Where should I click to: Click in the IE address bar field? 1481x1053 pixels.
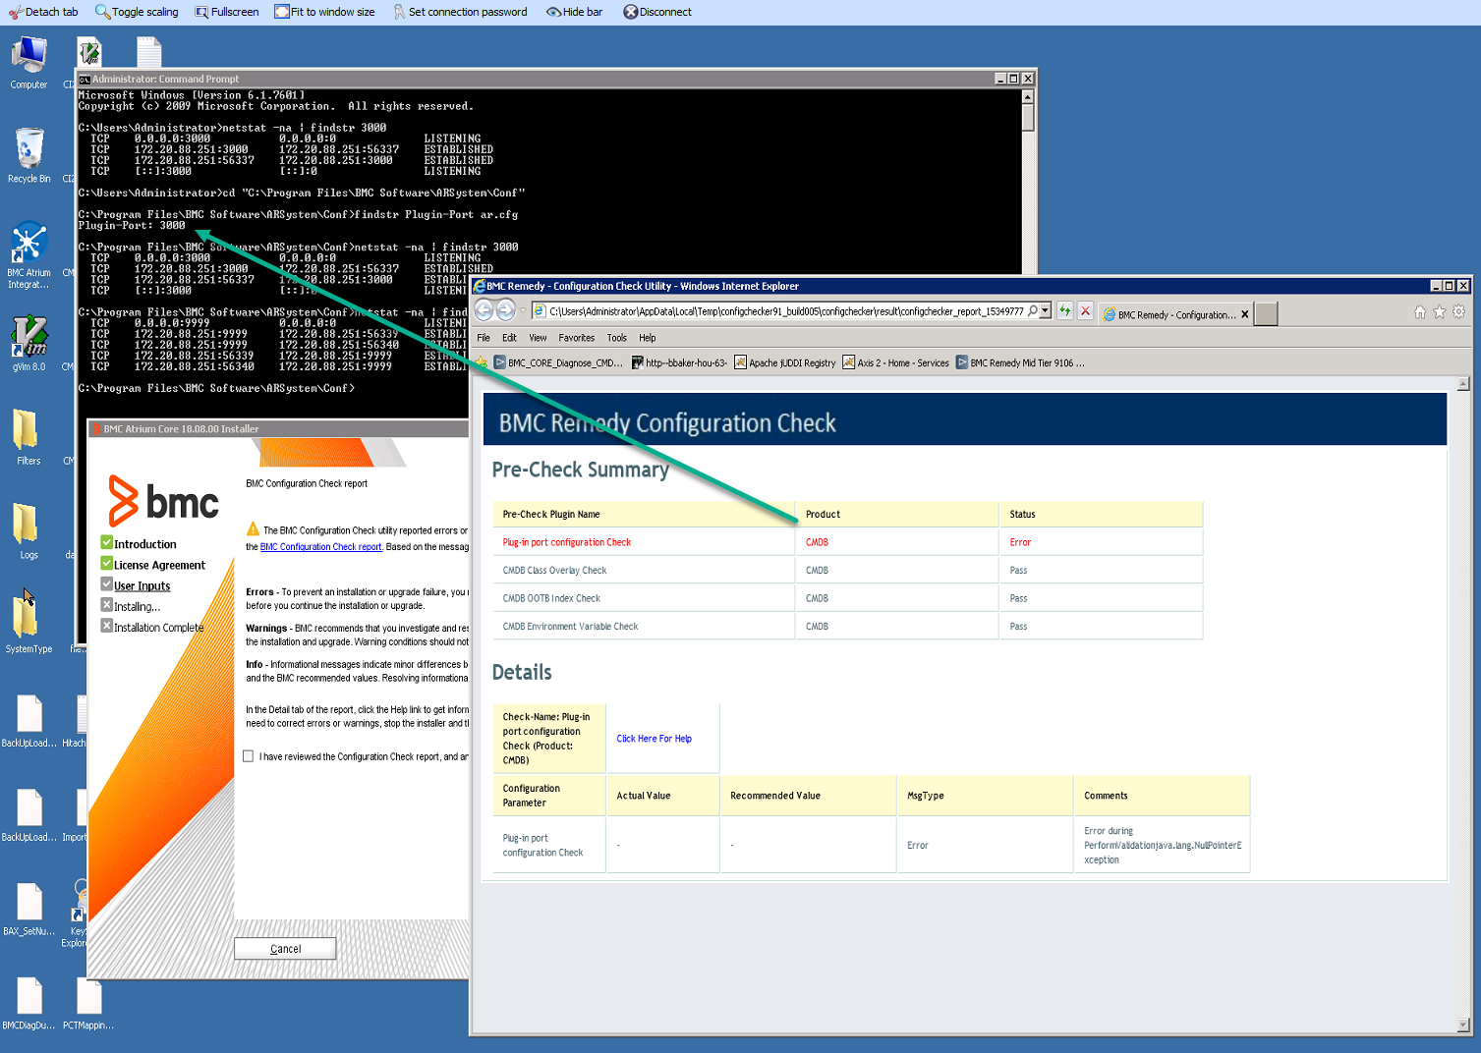click(x=786, y=311)
